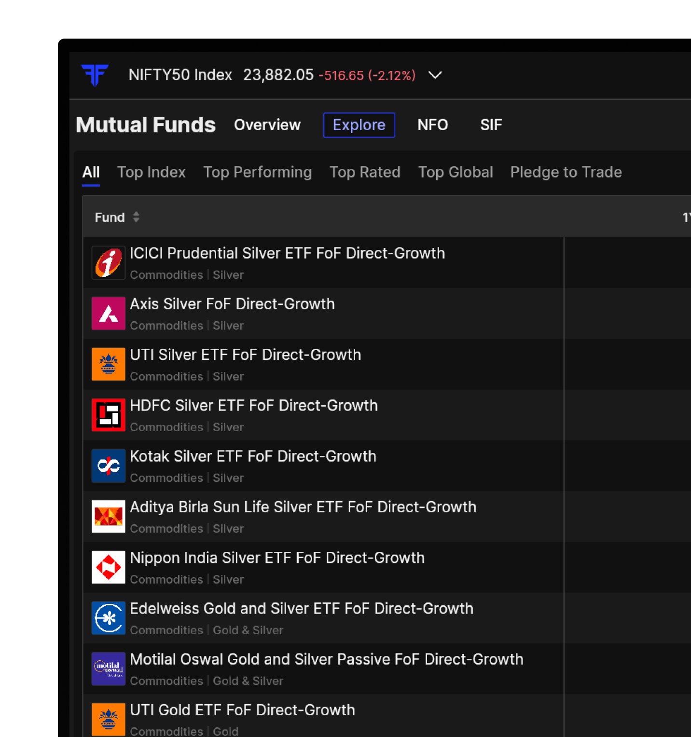Click the Edelweiss fund logo
691x737 pixels.
click(109, 618)
